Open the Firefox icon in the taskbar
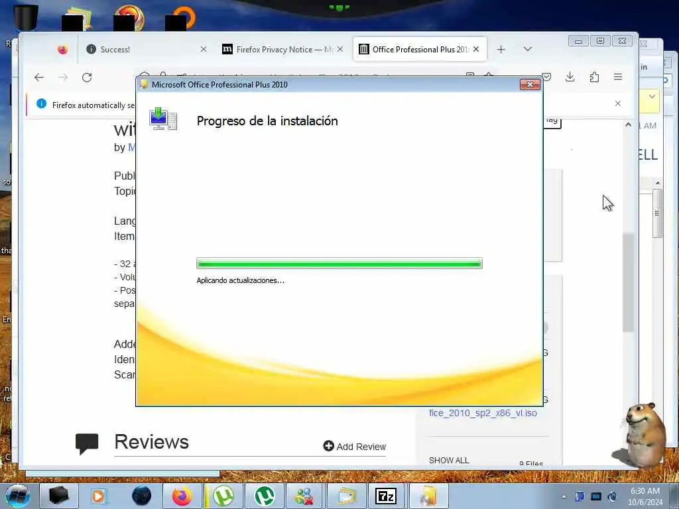The image size is (679, 509). [x=182, y=496]
